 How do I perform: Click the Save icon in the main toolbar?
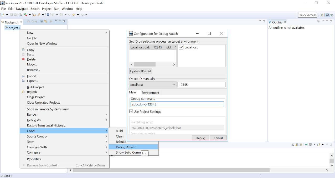(x=12, y=15)
